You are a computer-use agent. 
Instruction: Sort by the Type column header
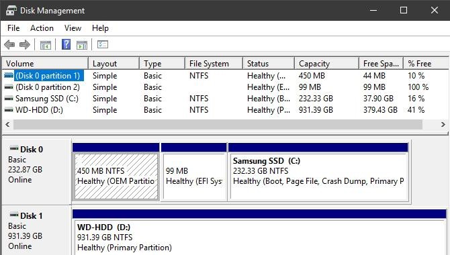[162, 63]
